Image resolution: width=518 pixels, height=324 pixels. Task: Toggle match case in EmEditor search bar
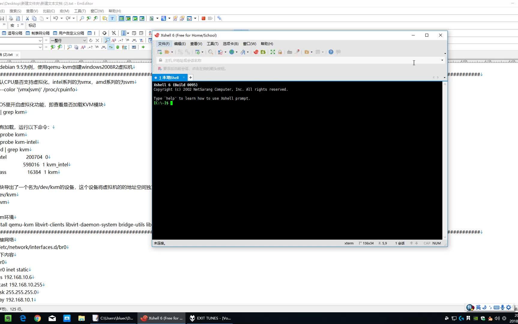[x=114, y=40]
